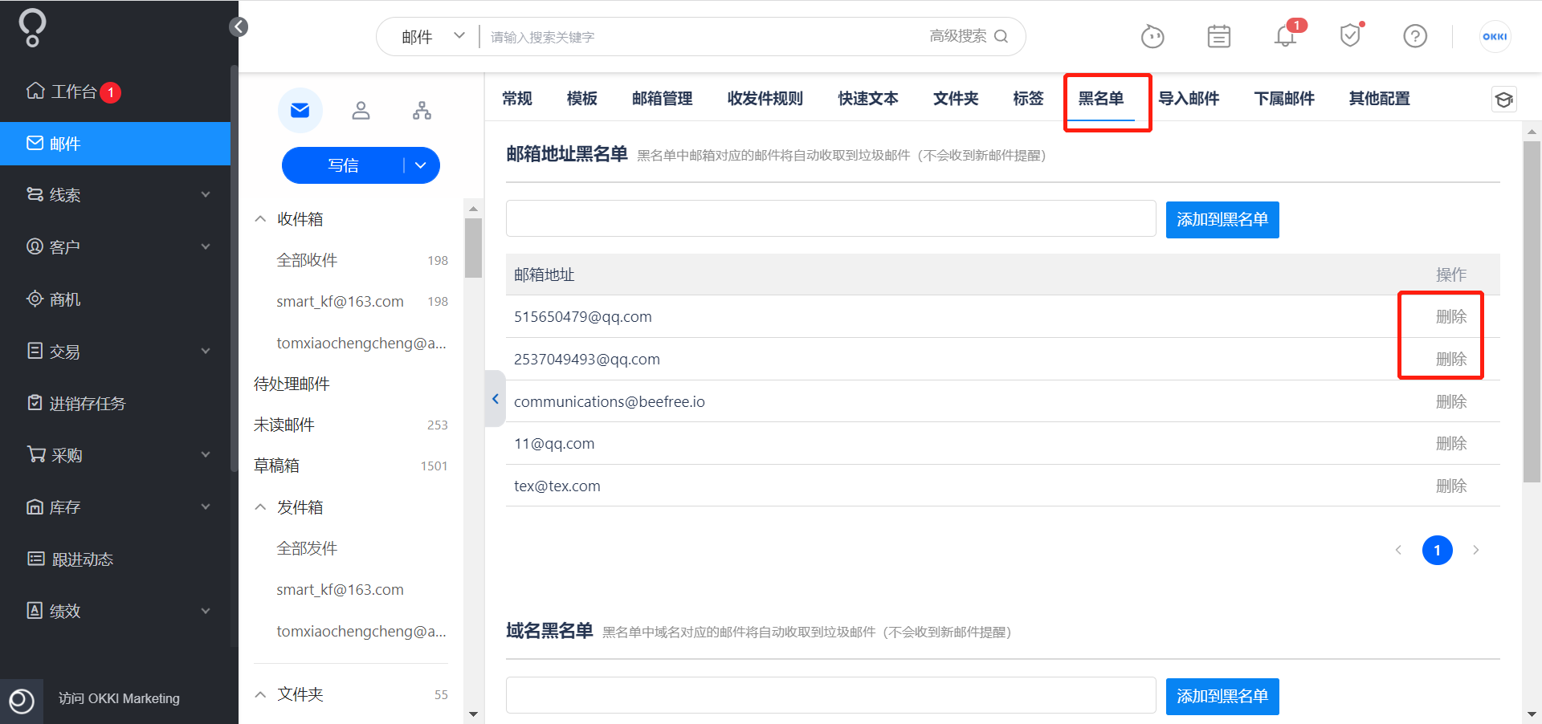The height and width of the screenshot is (724, 1542).
Task: Delete 11@qq.com from blacklist
Action: pyautogui.click(x=1451, y=443)
